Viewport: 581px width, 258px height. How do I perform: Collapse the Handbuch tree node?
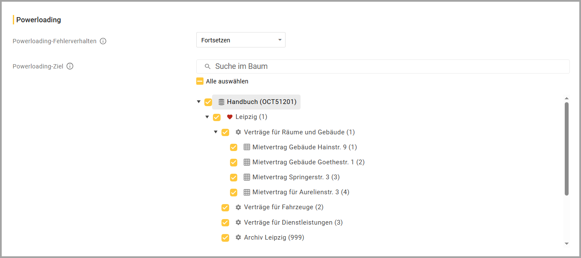[x=198, y=102]
